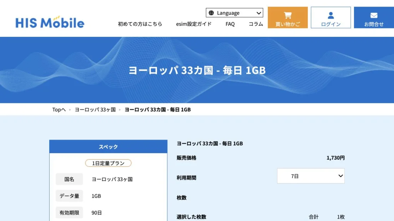Click the 枚数 label
This screenshot has width=394, height=221.
[x=182, y=198]
